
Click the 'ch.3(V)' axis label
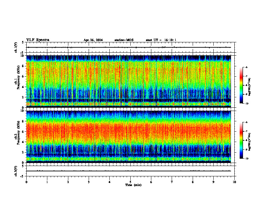click(x=16, y=171)
